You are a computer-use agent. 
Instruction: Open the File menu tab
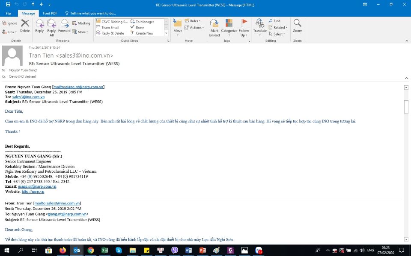pyautogui.click(x=8, y=13)
